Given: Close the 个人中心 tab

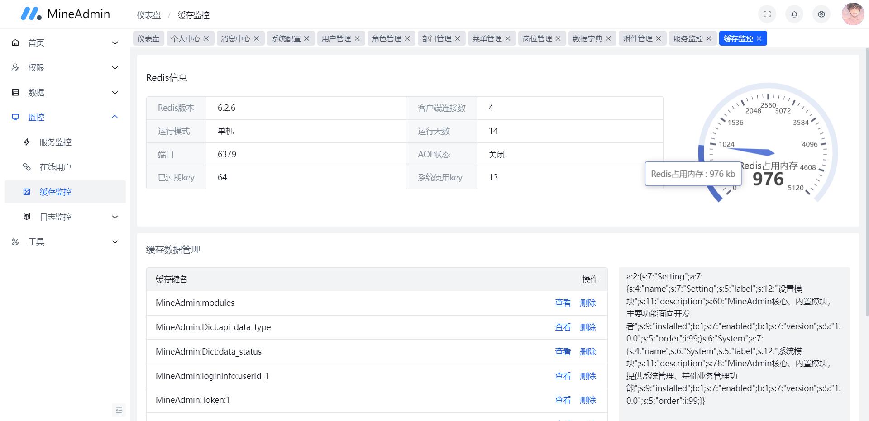Looking at the screenshot, I should (x=206, y=38).
